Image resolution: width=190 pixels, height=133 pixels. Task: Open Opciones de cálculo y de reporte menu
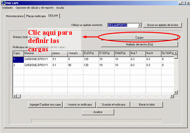coord(35,8)
